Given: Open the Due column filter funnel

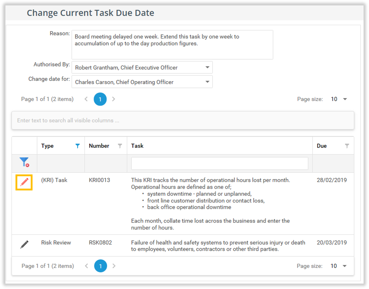Looking at the screenshot, I should (347, 146).
